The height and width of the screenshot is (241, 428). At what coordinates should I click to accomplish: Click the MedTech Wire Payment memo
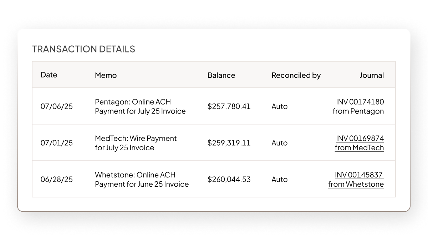[x=136, y=142]
